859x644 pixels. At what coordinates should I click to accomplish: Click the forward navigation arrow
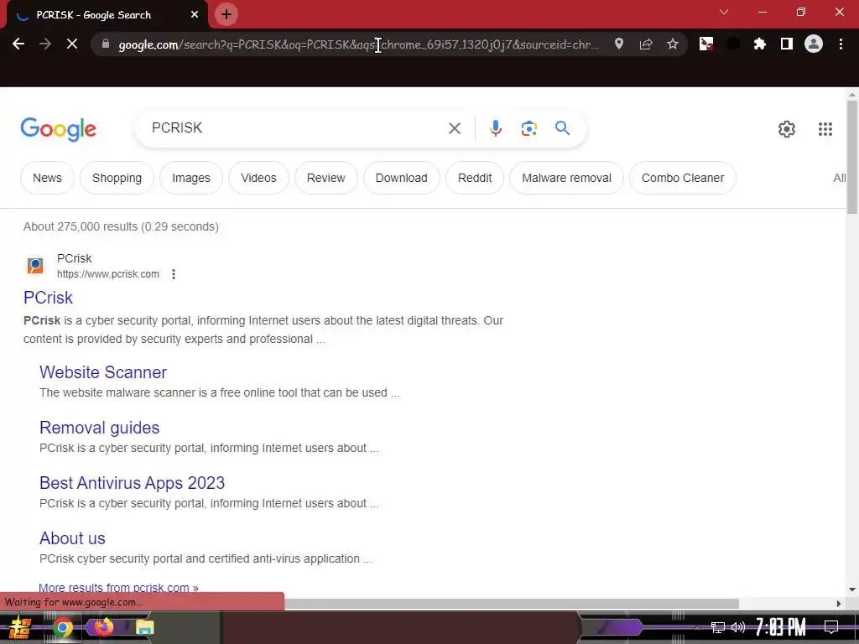(45, 44)
